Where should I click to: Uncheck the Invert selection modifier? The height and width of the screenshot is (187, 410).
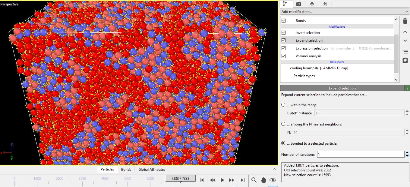click(x=283, y=33)
